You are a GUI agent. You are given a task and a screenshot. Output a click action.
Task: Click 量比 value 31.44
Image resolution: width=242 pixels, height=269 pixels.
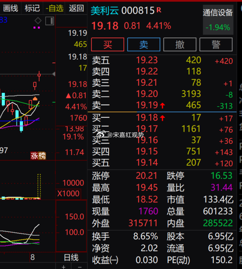[x=222, y=187]
